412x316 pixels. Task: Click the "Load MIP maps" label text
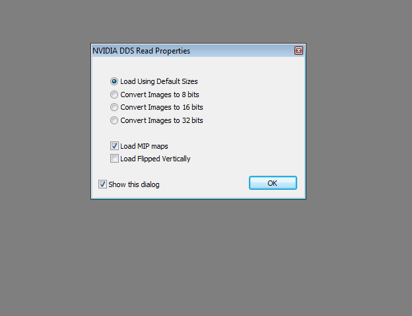pyautogui.click(x=144, y=146)
